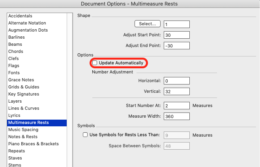Open Barlines document options
The image size is (260, 167).
17,37
